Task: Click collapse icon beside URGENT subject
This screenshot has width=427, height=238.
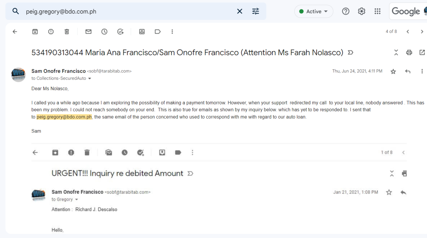Action: pyautogui.click(x=392, y=174)
